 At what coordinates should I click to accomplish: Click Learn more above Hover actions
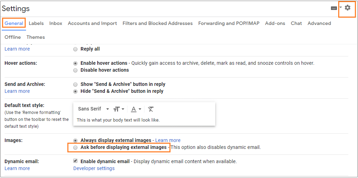pos(17,49)
